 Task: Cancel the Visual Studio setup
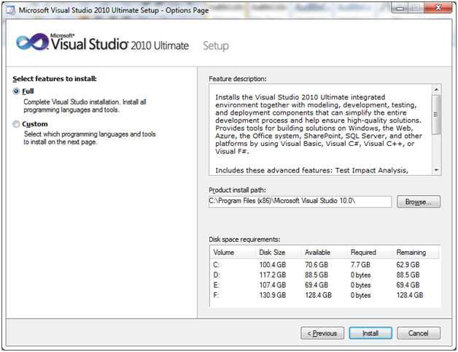(419, 333)
